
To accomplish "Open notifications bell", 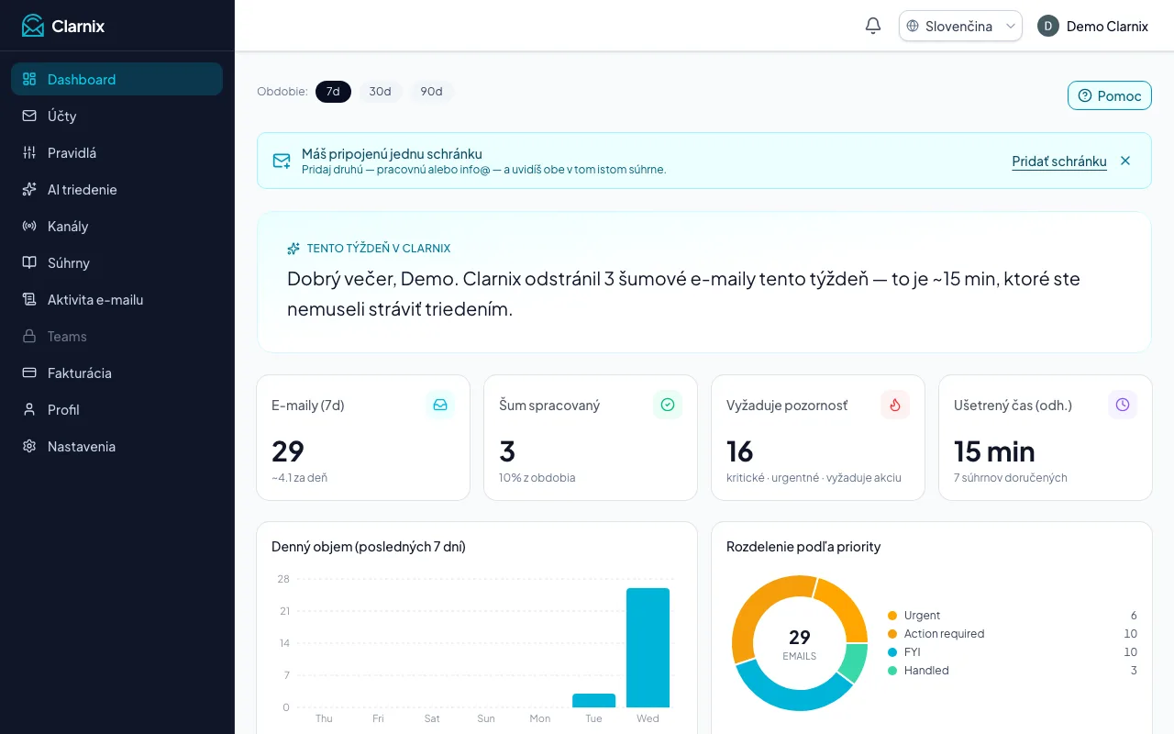I will [x=873, y=26].
